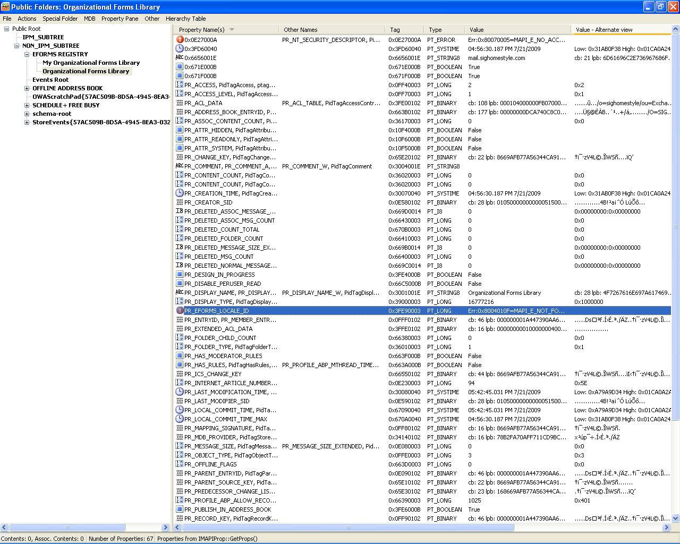The image size is (680, 544).
Task: Click the binary icon beside PR_CREATOR_SID
Action: (x=180, y=202)
